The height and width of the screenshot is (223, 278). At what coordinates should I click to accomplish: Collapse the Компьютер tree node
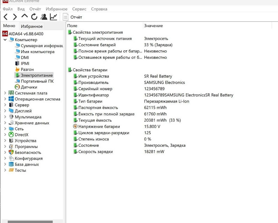click(5, 40)
